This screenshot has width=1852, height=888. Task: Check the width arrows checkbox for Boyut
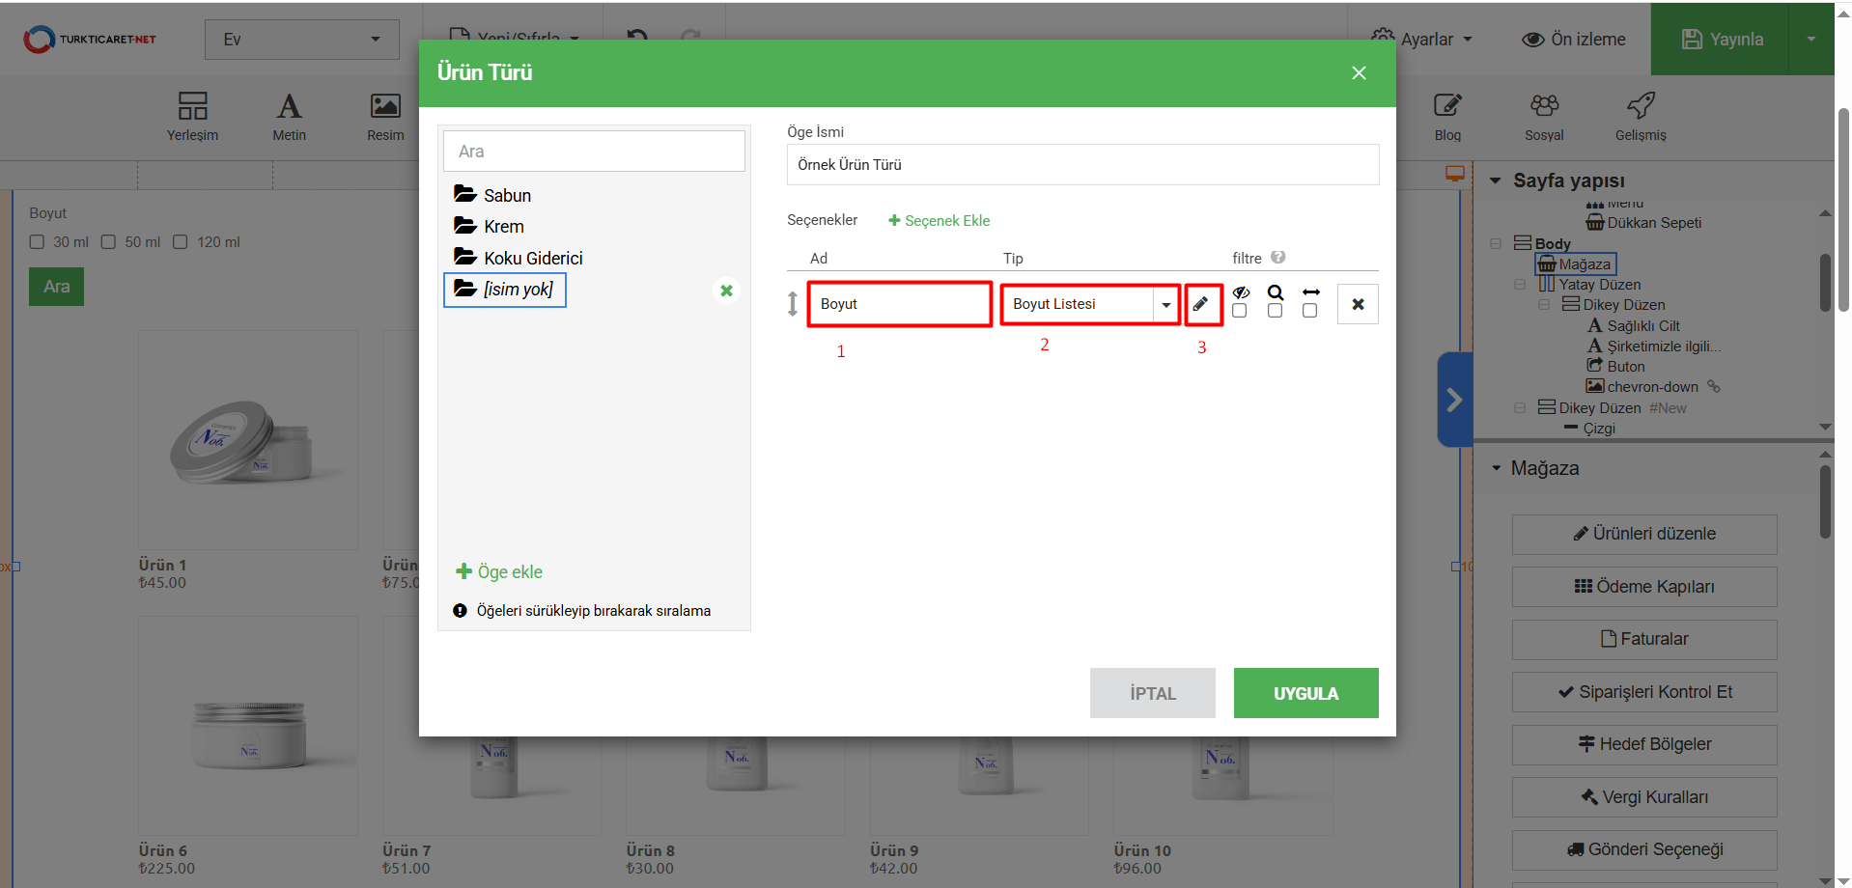[x=1310, y=311]
